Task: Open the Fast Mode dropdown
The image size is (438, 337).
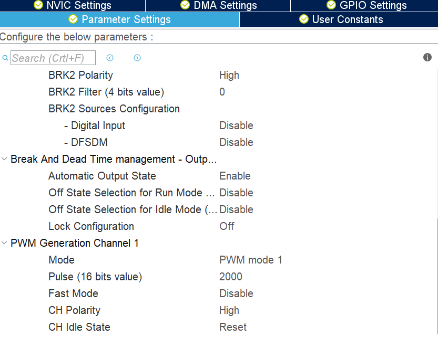Action: [x=237, y=293]
